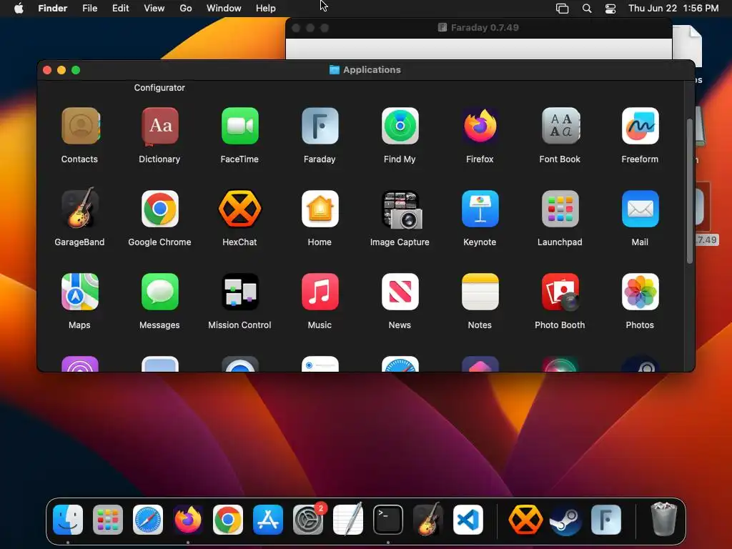Viewport: 732px width, 549px height.
Task: Launch HexChat from Applications window
Action: point(239,209)
